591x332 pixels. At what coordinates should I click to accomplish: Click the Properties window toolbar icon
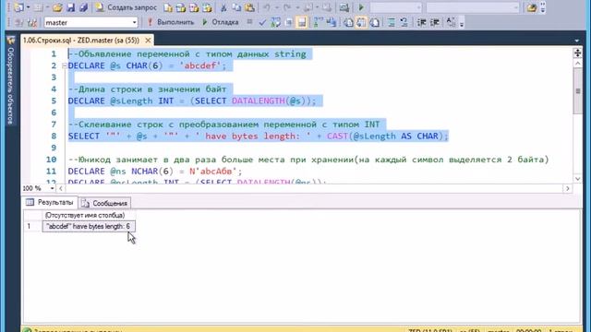click(532, 7)
